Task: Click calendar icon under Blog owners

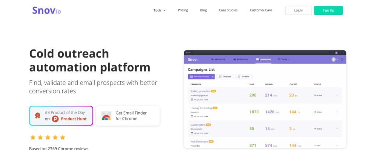Action: click(192, 133)
